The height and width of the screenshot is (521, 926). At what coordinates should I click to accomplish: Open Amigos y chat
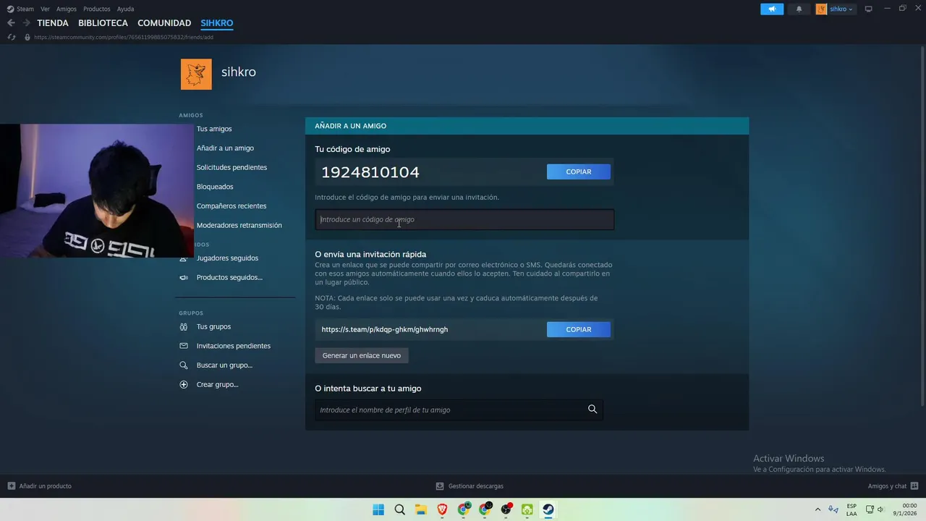pyautogui.click(x=893, y=486)
